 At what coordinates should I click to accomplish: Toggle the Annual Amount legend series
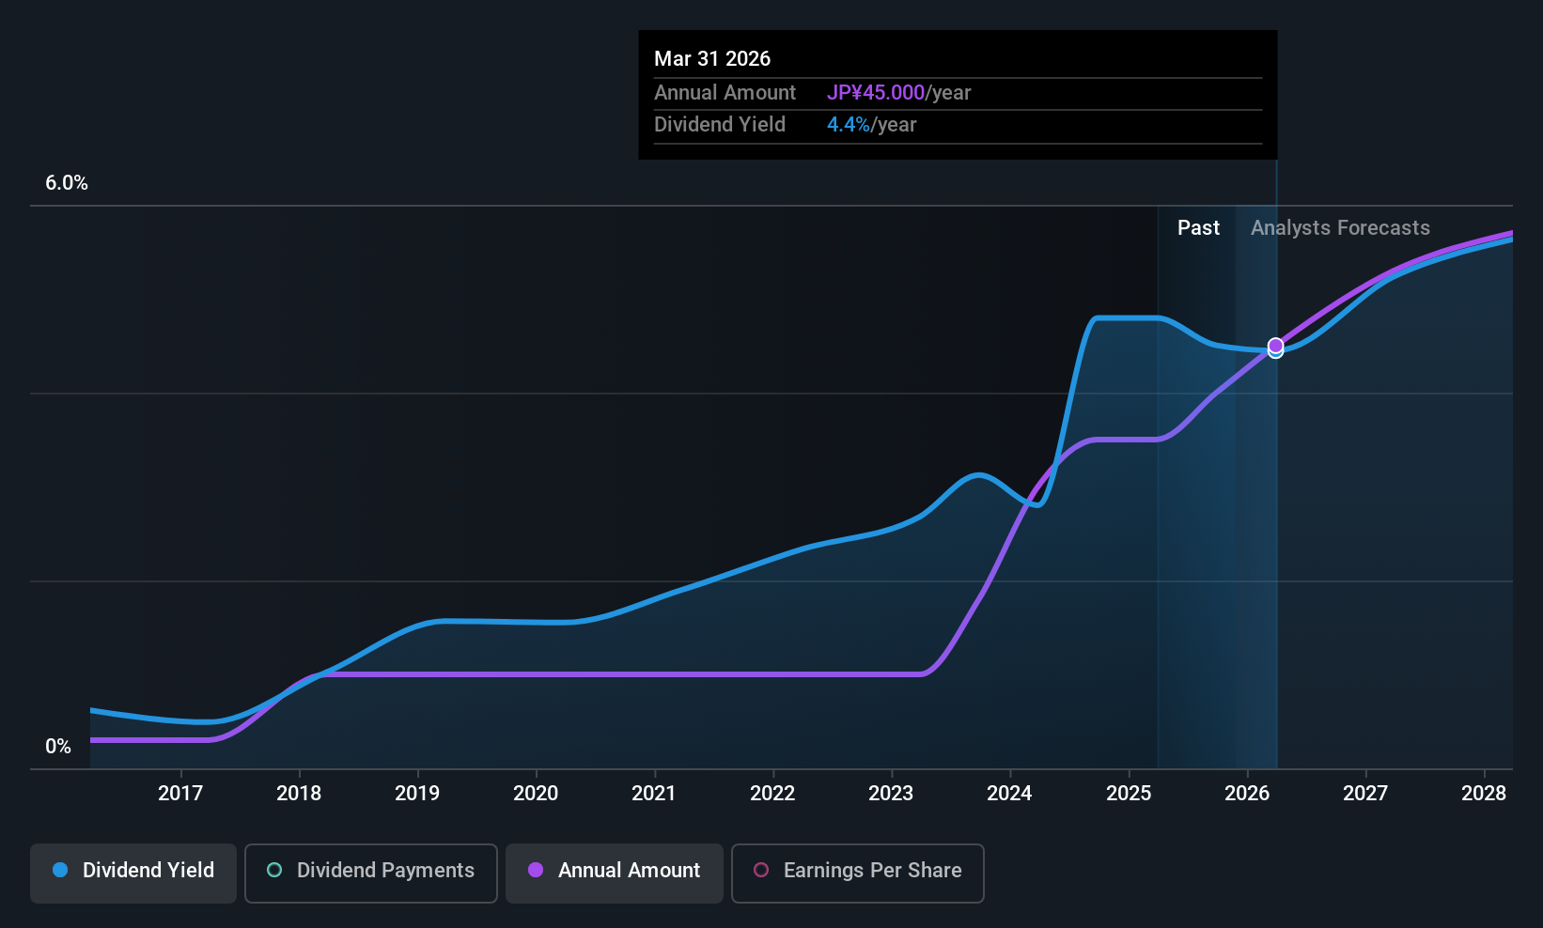(x=615, y=871)
